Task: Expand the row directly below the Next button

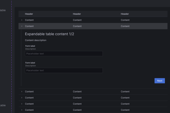Action: tap(22, 92)
